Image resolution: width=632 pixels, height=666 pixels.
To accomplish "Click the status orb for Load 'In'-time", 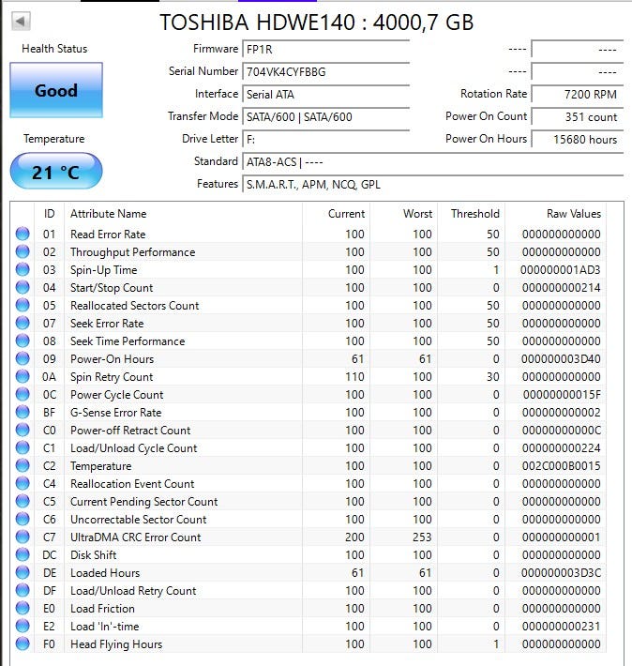I will pyautogui.click(x=23, y=626).
